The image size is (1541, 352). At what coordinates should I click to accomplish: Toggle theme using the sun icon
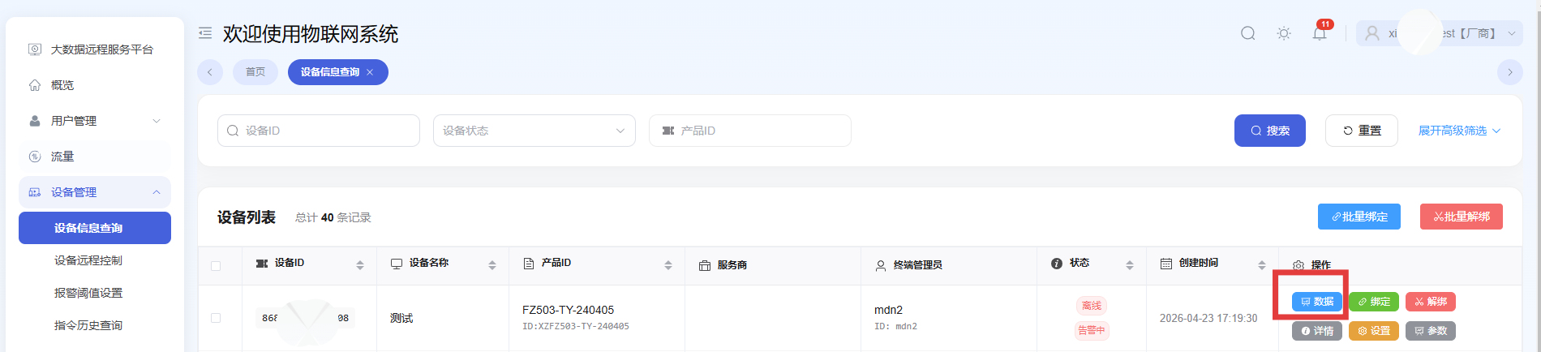coord(1284,33)
